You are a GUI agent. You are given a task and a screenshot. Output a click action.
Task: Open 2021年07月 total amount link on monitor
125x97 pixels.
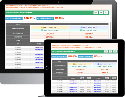[39, 55]
